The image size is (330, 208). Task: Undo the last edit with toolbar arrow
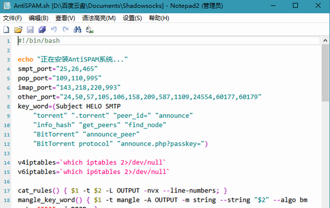coord(54,29)
